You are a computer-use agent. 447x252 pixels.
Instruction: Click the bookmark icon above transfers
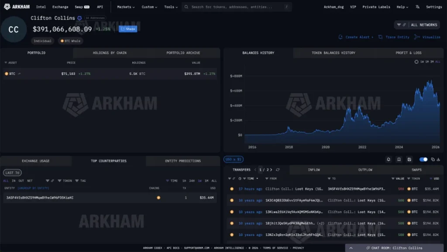click(399, 160)
